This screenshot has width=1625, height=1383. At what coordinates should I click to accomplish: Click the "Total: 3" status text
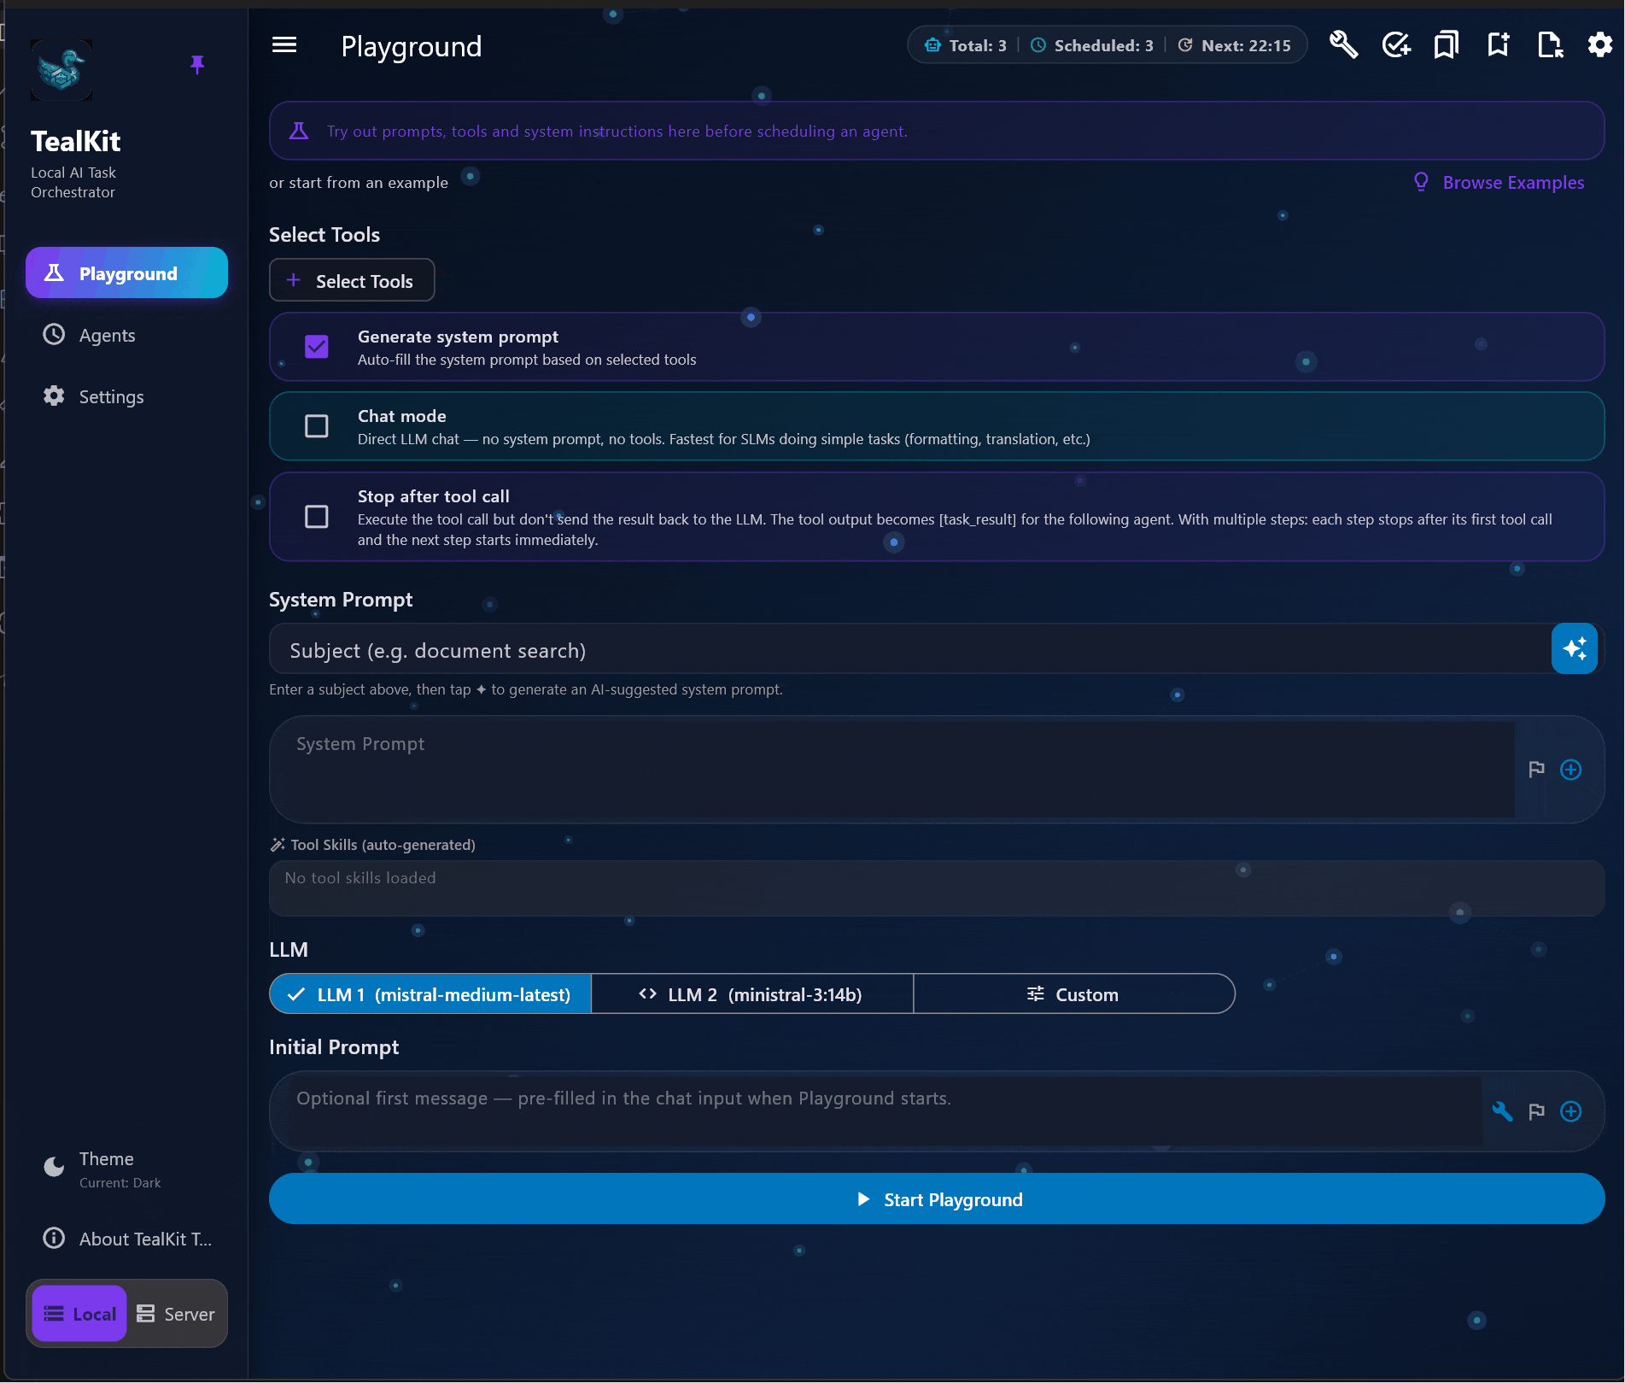(978, 45)
